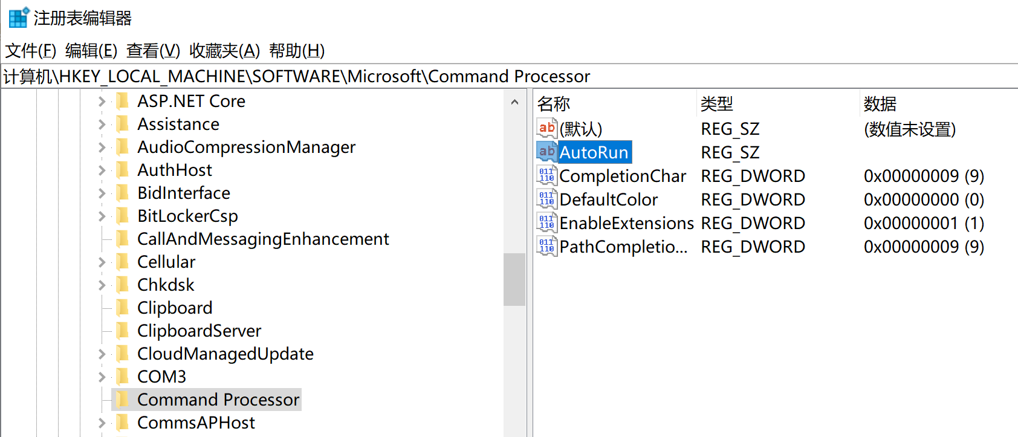This screenshot has height=437, width=1018.
Task: Expand the ASP.NET Core key
Action: [102, 102]
